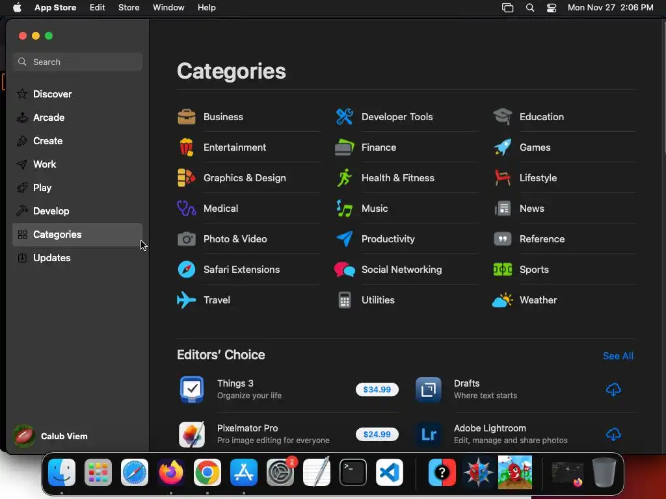
Task: Open Launchpad from the Dock
Action: pos(98,472)
